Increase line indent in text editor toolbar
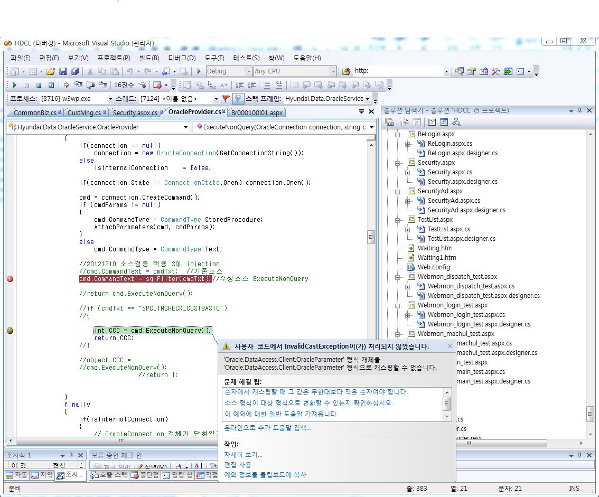The height and width of the screenshot is (497, 599). tap(252, 85)
